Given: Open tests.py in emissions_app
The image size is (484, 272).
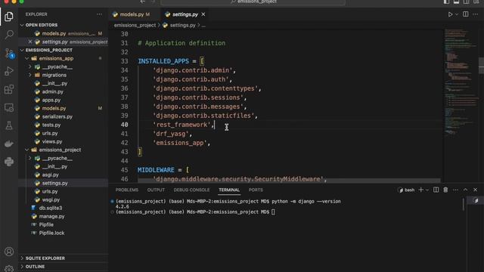Looking at the screenshot, I should click(51, 125).
